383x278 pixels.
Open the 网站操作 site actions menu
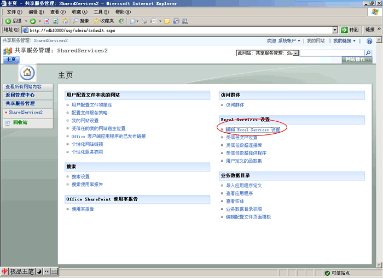[x=357, y=60]
